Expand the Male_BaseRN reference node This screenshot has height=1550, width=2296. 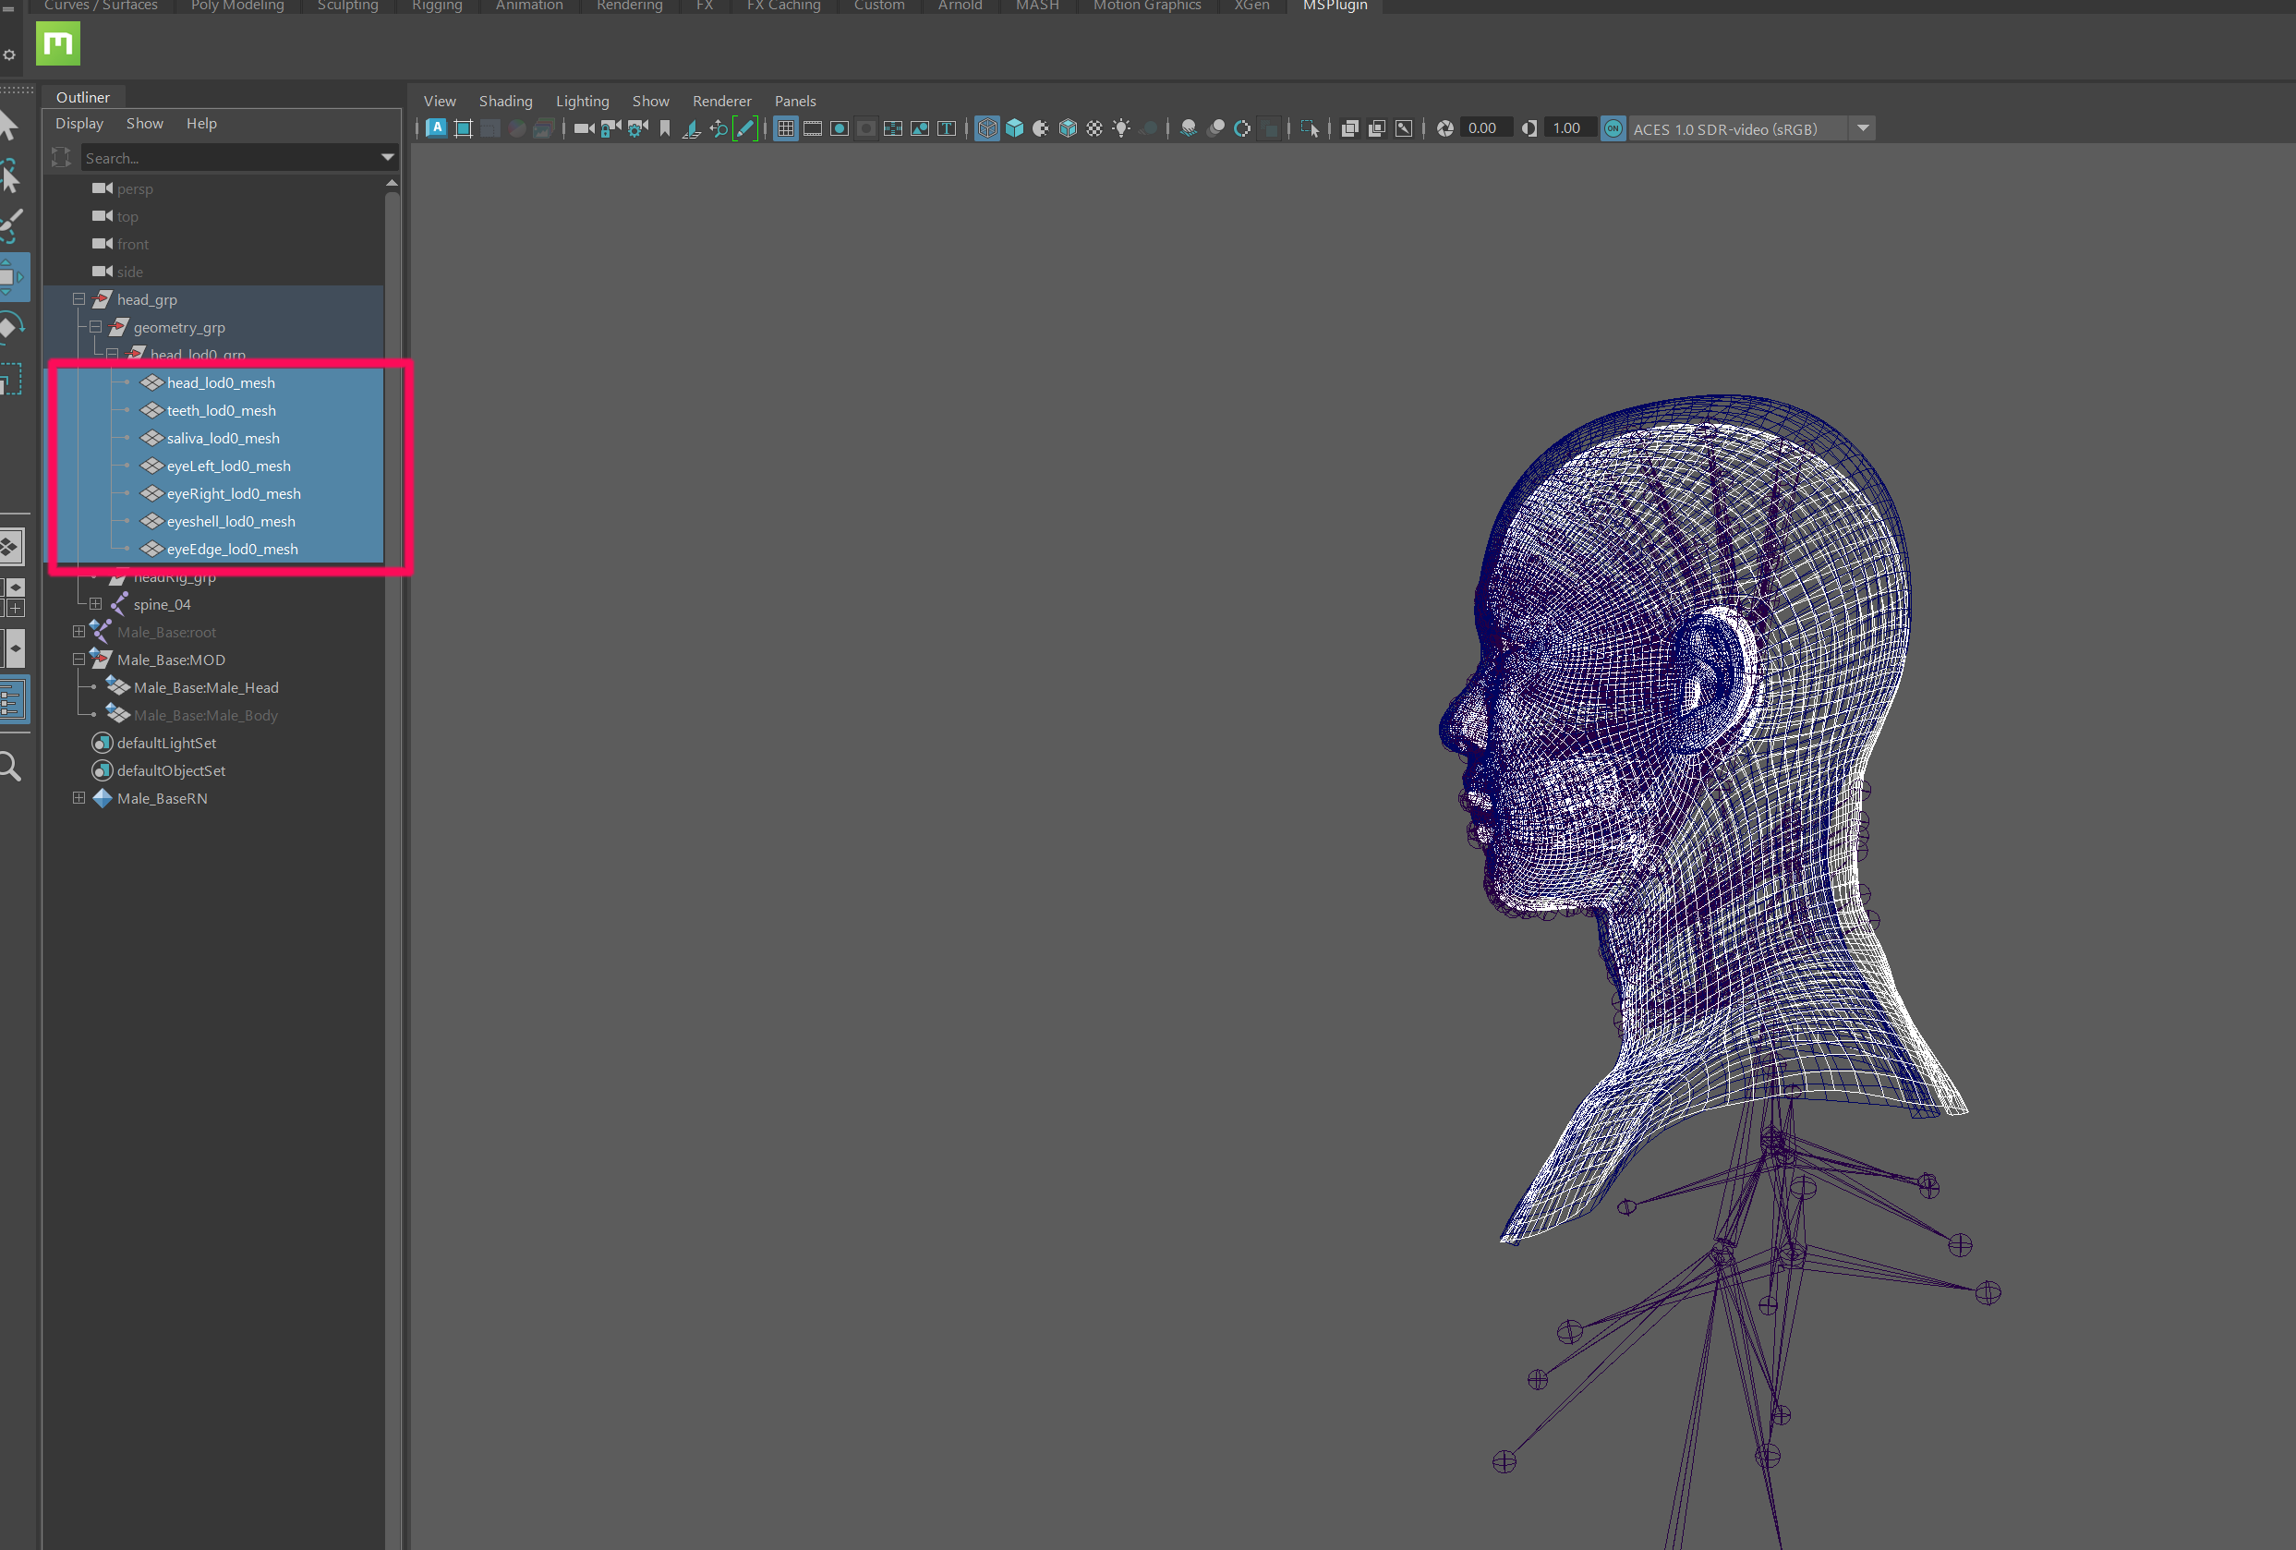[79, 798]
